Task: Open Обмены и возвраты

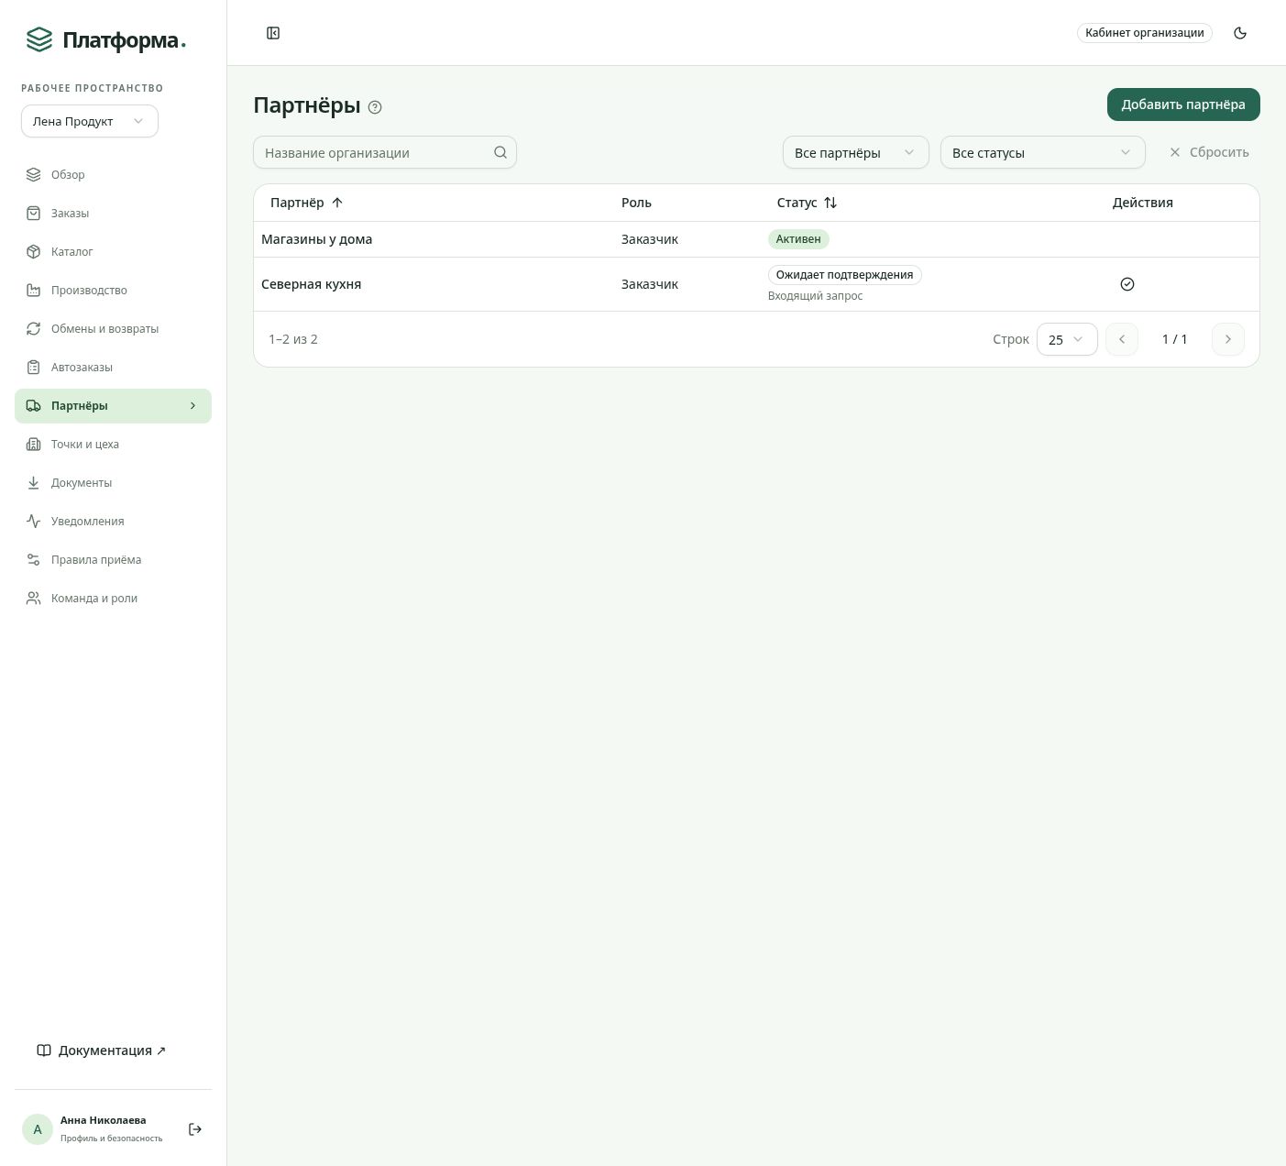Action: pos(113,328)
